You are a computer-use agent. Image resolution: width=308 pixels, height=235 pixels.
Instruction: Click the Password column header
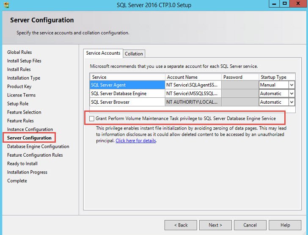click(x=240, y=77)
